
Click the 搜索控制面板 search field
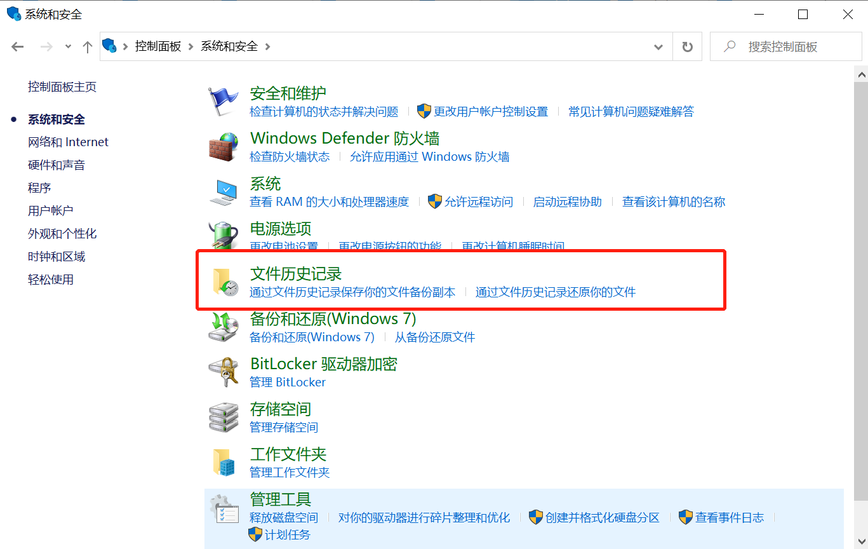click(x=786, y=46)
